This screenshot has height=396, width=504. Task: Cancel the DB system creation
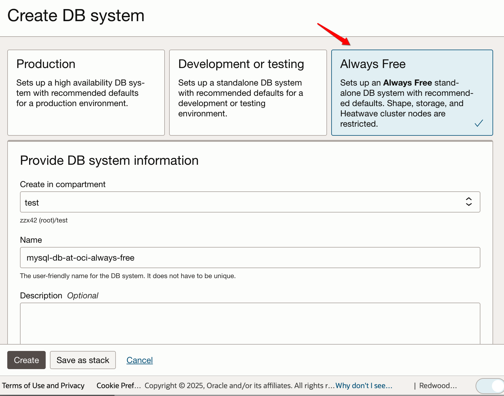[x=139, y=360]
